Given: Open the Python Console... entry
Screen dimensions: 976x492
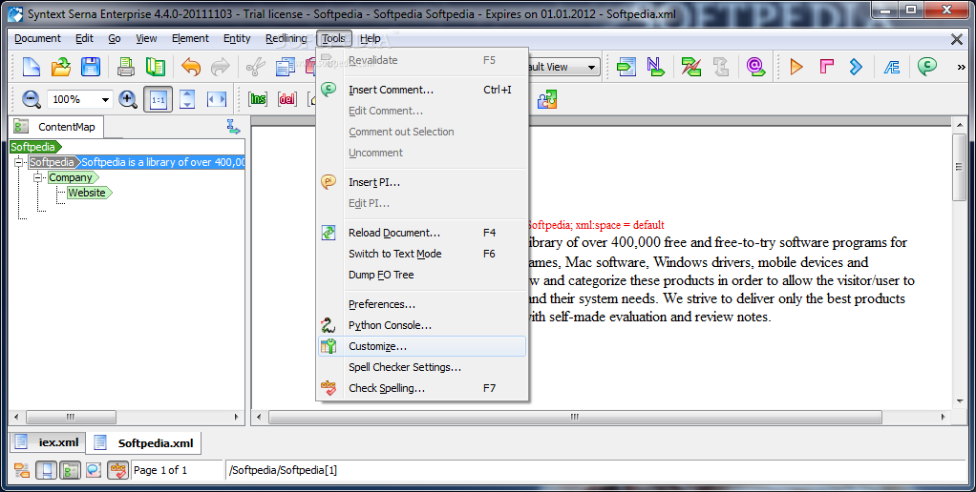Looking at the screenshot, I should pyautogui.click(x=422, y=325).
